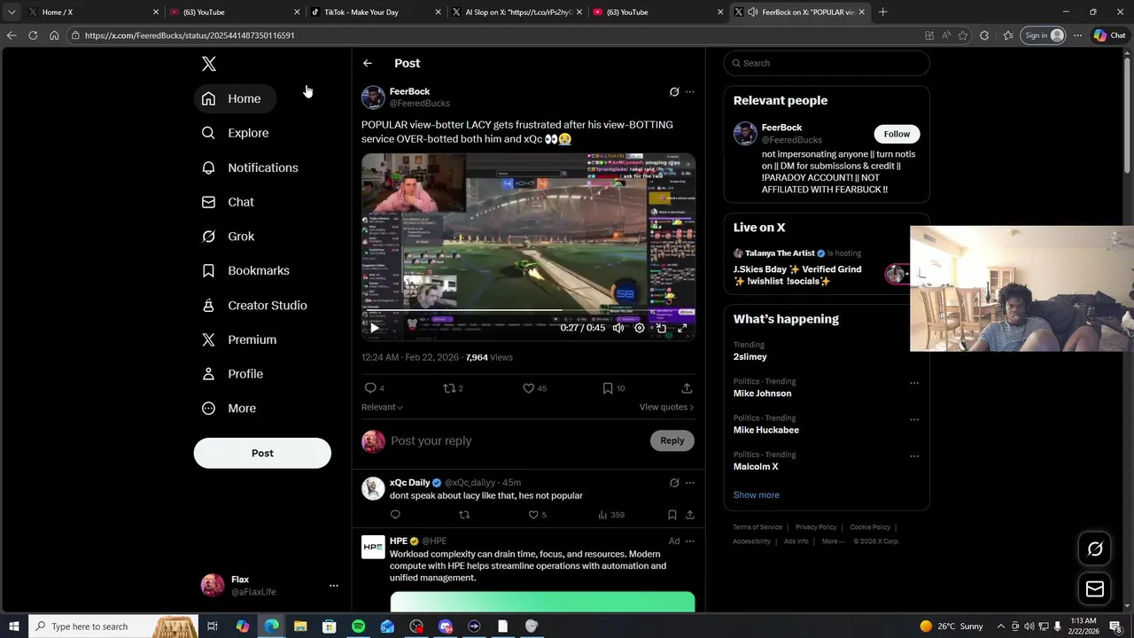Open more options on HPE ad
Image resolution: width=1134 pixels, height=638 pixels.
(690, 541)
